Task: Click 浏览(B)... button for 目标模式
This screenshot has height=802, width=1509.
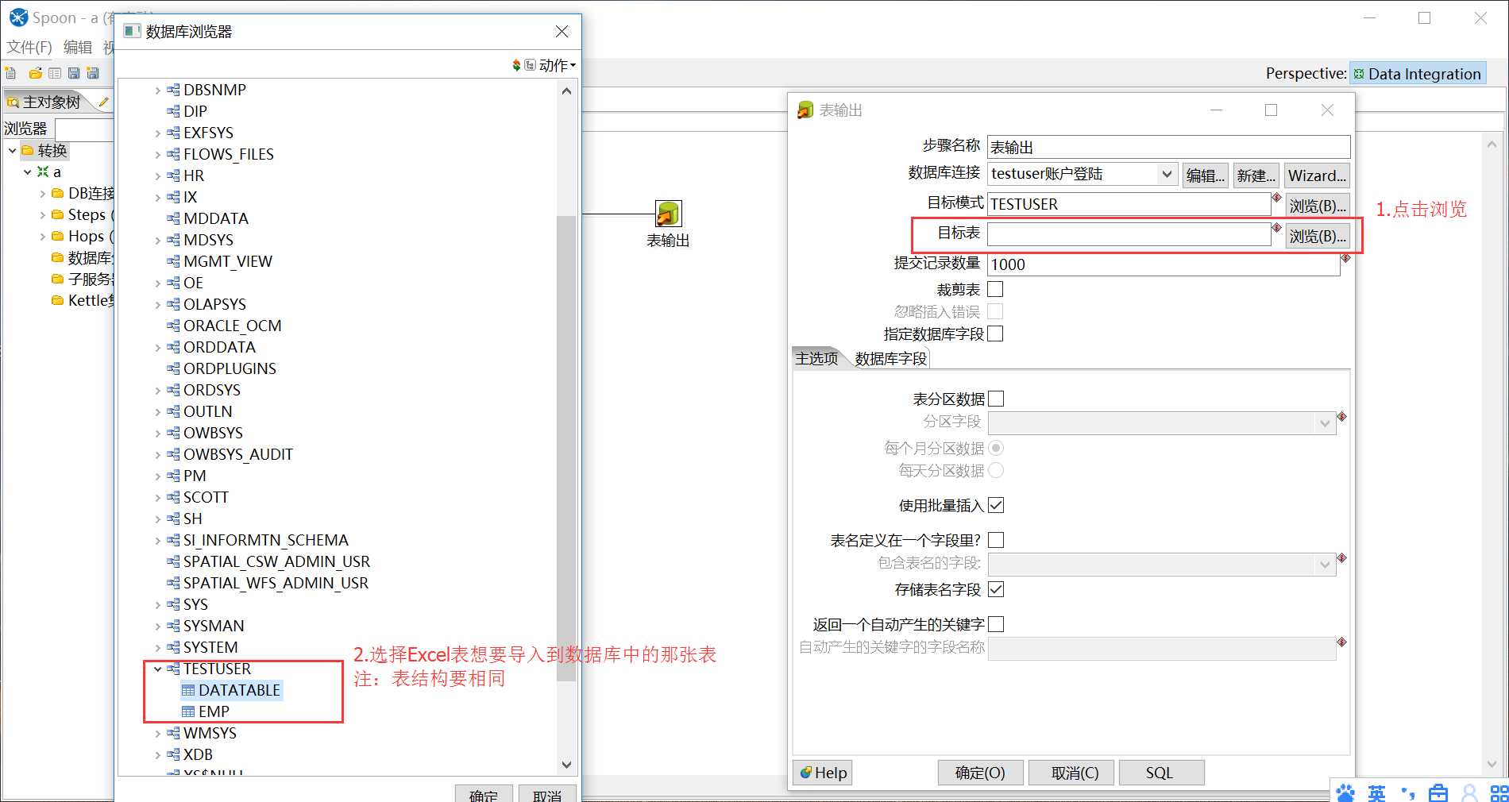Action: click(1318, 206)
